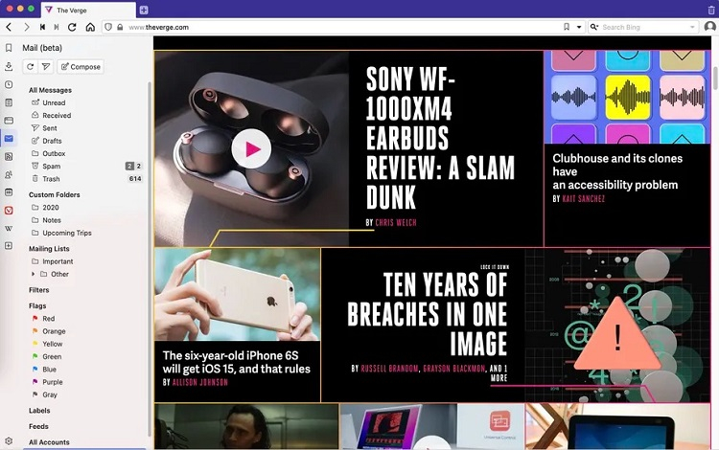
Task: Open Ten Years of Breaches article
Action: [428, 314]
